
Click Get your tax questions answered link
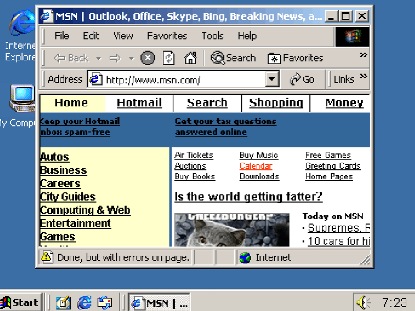(225, 126)
